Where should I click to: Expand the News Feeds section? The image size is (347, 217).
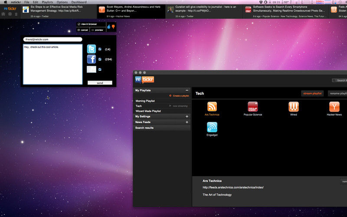(x=187, y=122)
